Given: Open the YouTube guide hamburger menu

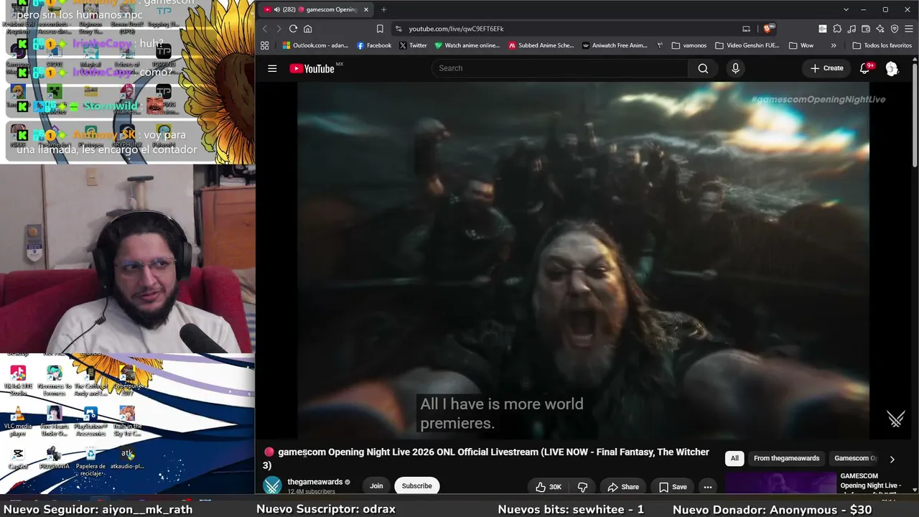Looking at the screenshot, I should pos(272,68).
